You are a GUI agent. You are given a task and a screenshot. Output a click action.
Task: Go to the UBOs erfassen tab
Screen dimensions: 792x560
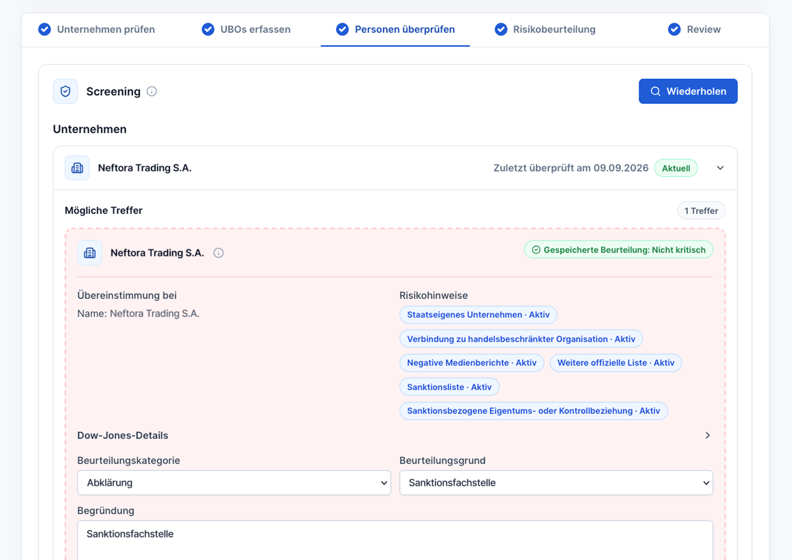pos(246,29)
